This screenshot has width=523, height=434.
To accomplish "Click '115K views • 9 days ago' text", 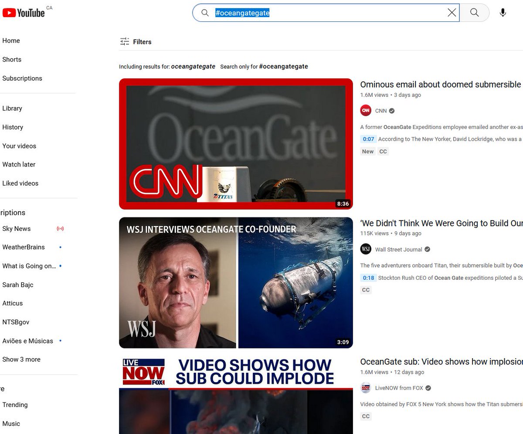I will [x=391, y=234].
